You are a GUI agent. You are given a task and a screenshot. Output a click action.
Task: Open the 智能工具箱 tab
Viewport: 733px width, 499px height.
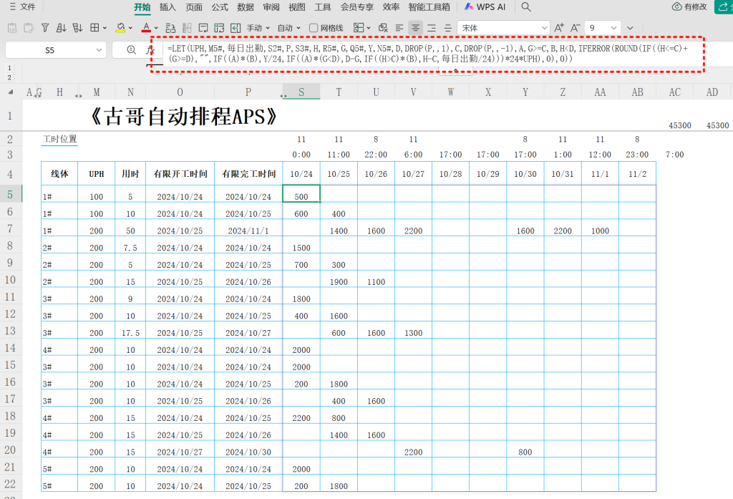[429, 7]
